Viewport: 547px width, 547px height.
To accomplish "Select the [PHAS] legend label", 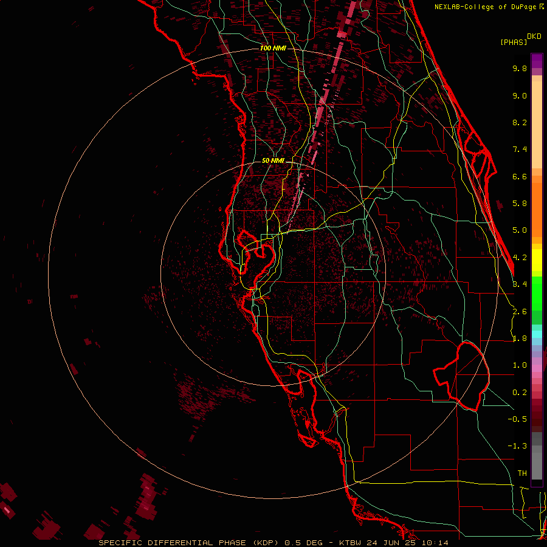I will point(514,43).
